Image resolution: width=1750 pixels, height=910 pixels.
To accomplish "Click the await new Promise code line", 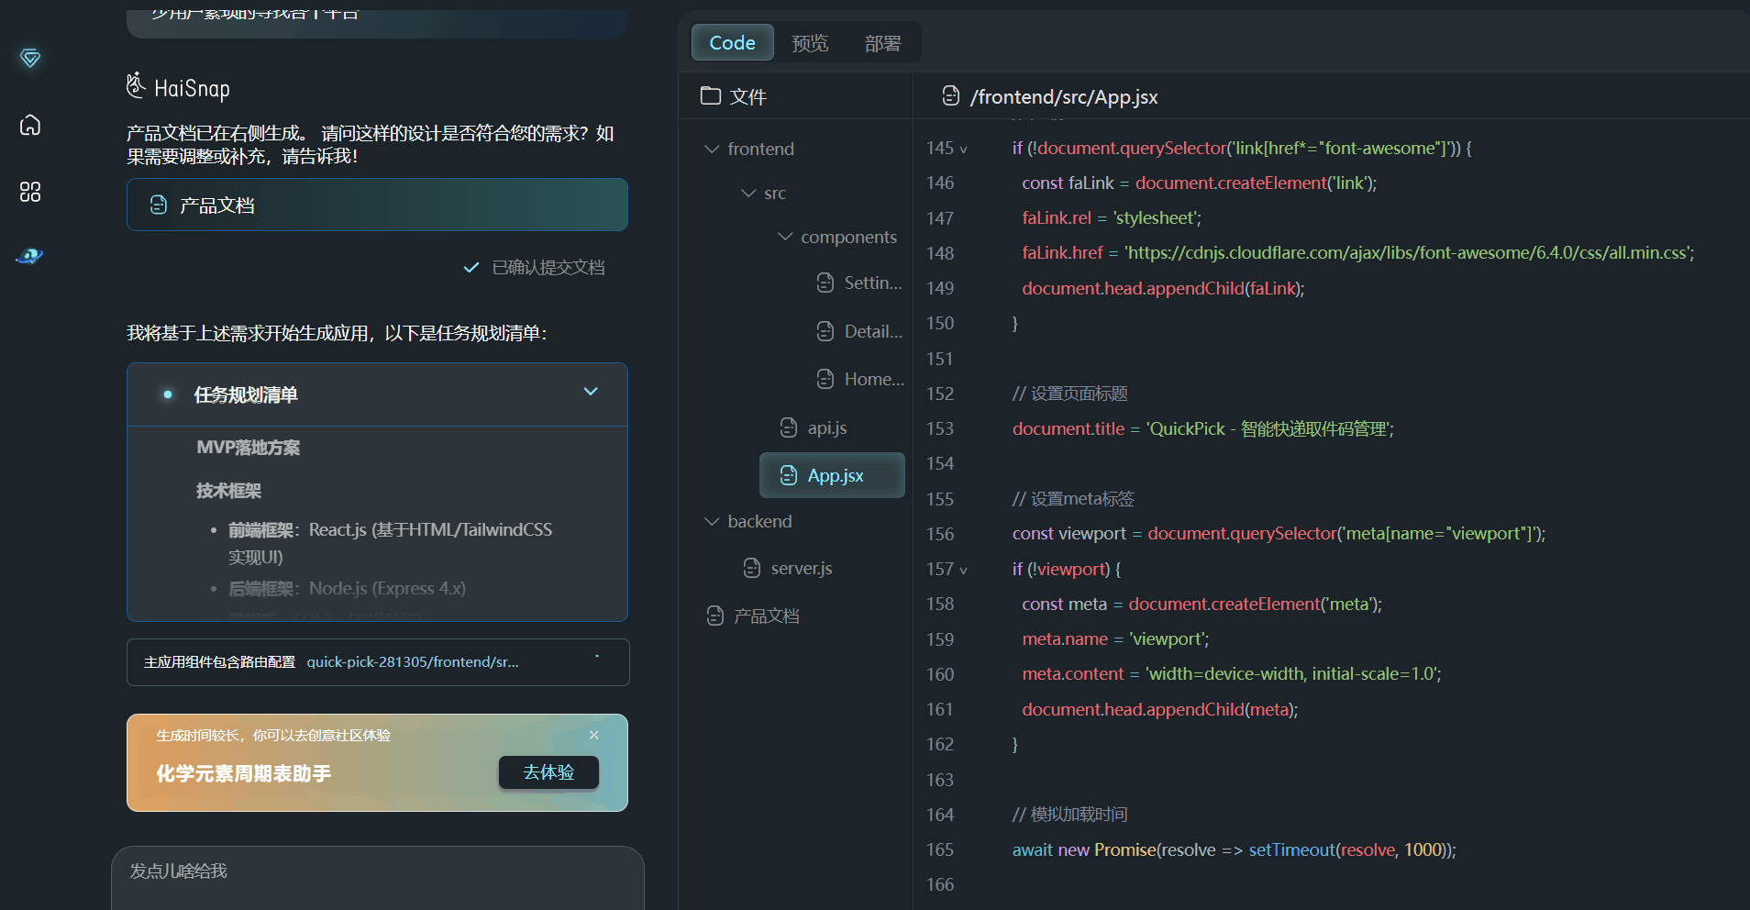I will point(1235,849).
